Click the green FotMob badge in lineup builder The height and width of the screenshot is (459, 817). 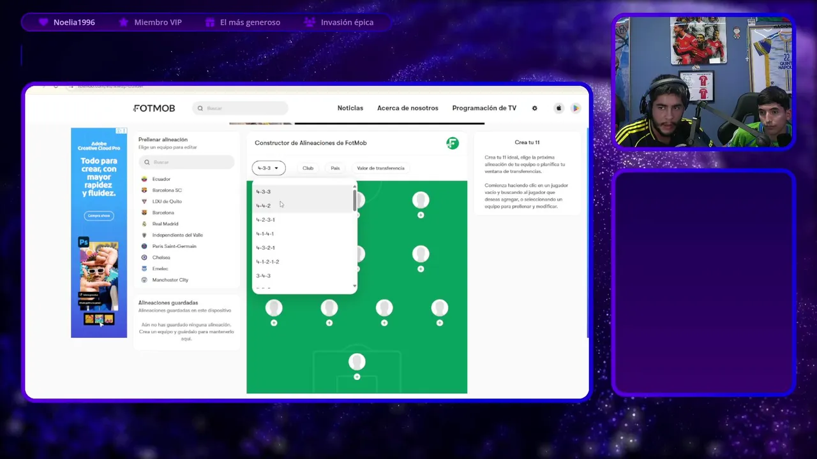(453, 143)
